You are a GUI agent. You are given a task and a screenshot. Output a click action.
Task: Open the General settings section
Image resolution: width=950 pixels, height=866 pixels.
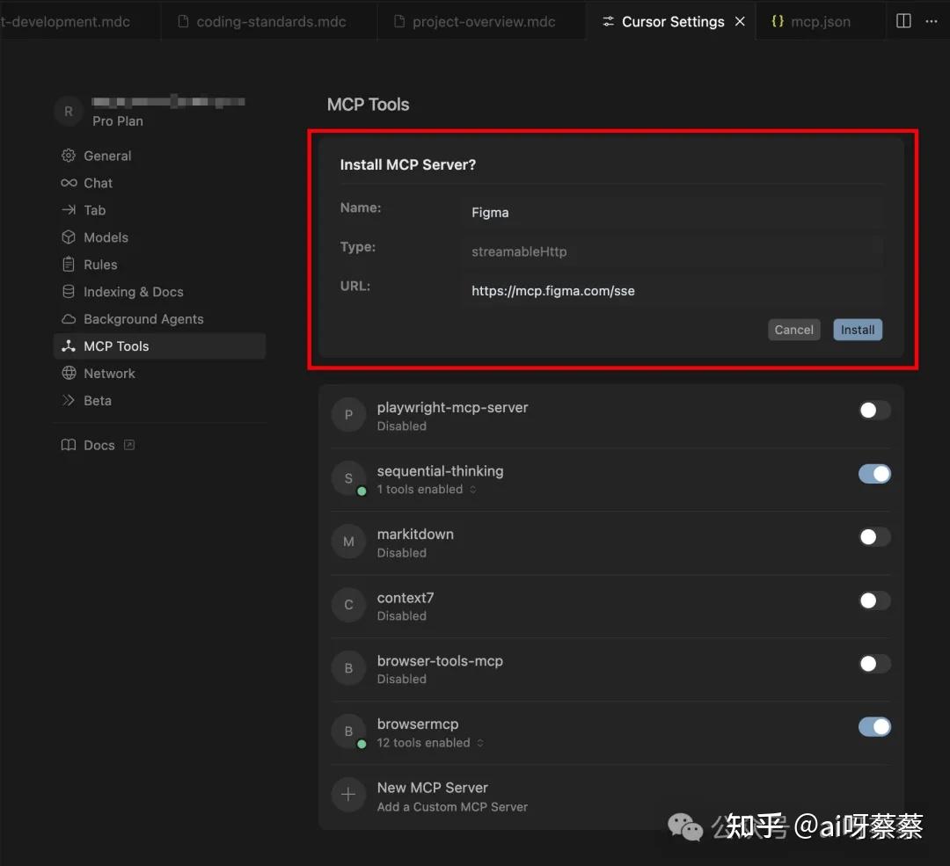[106, 156]
